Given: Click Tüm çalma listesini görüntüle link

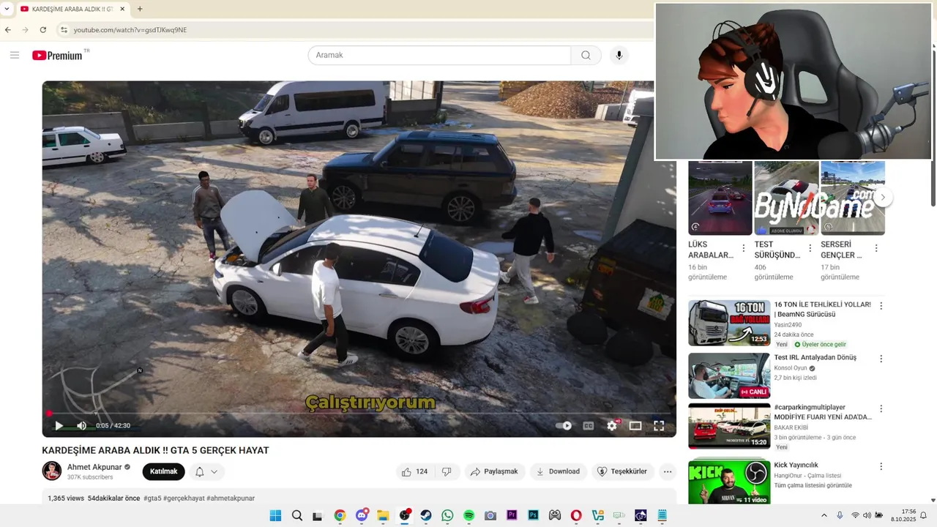Looking at the screenshot, I should (813, 485).
